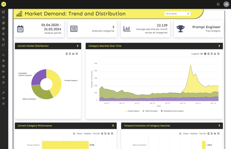
Task: Select Median in Temporal Evolution panel
Action: point(194,134)
